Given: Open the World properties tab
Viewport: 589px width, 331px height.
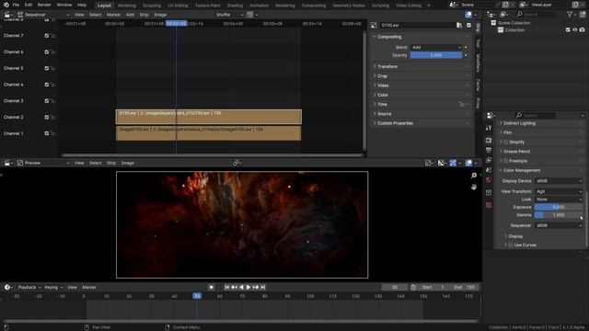Looking at the screenshot, I should click(x=489, y=180).
